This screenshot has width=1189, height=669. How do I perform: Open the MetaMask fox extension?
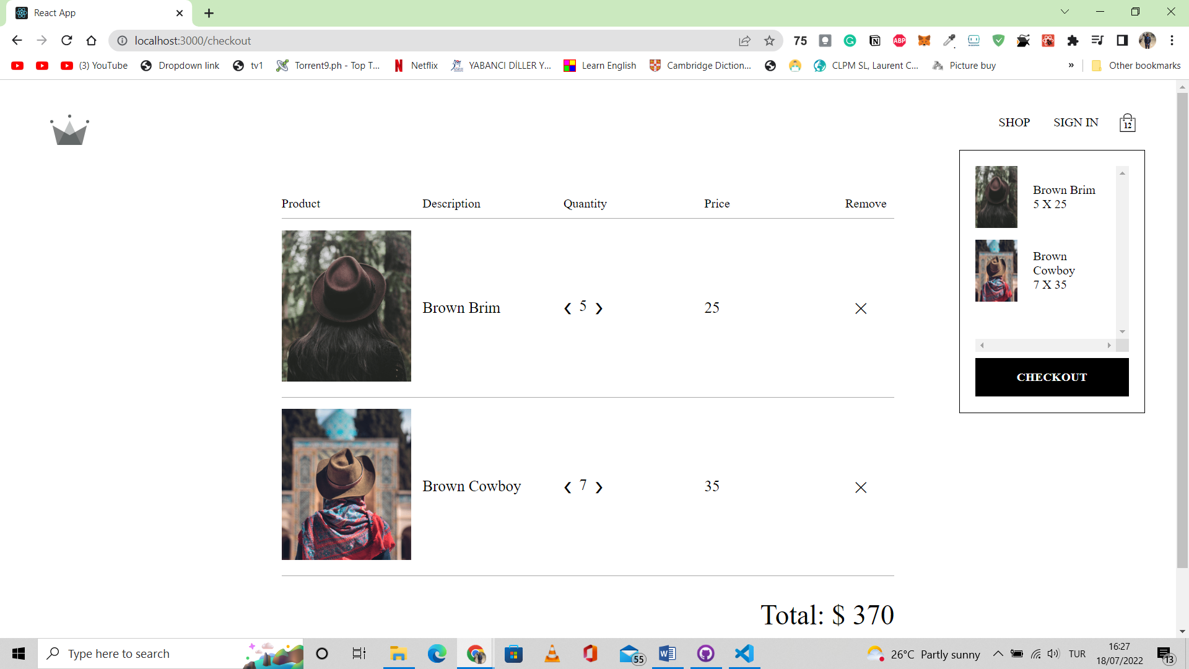pos(924,41)
